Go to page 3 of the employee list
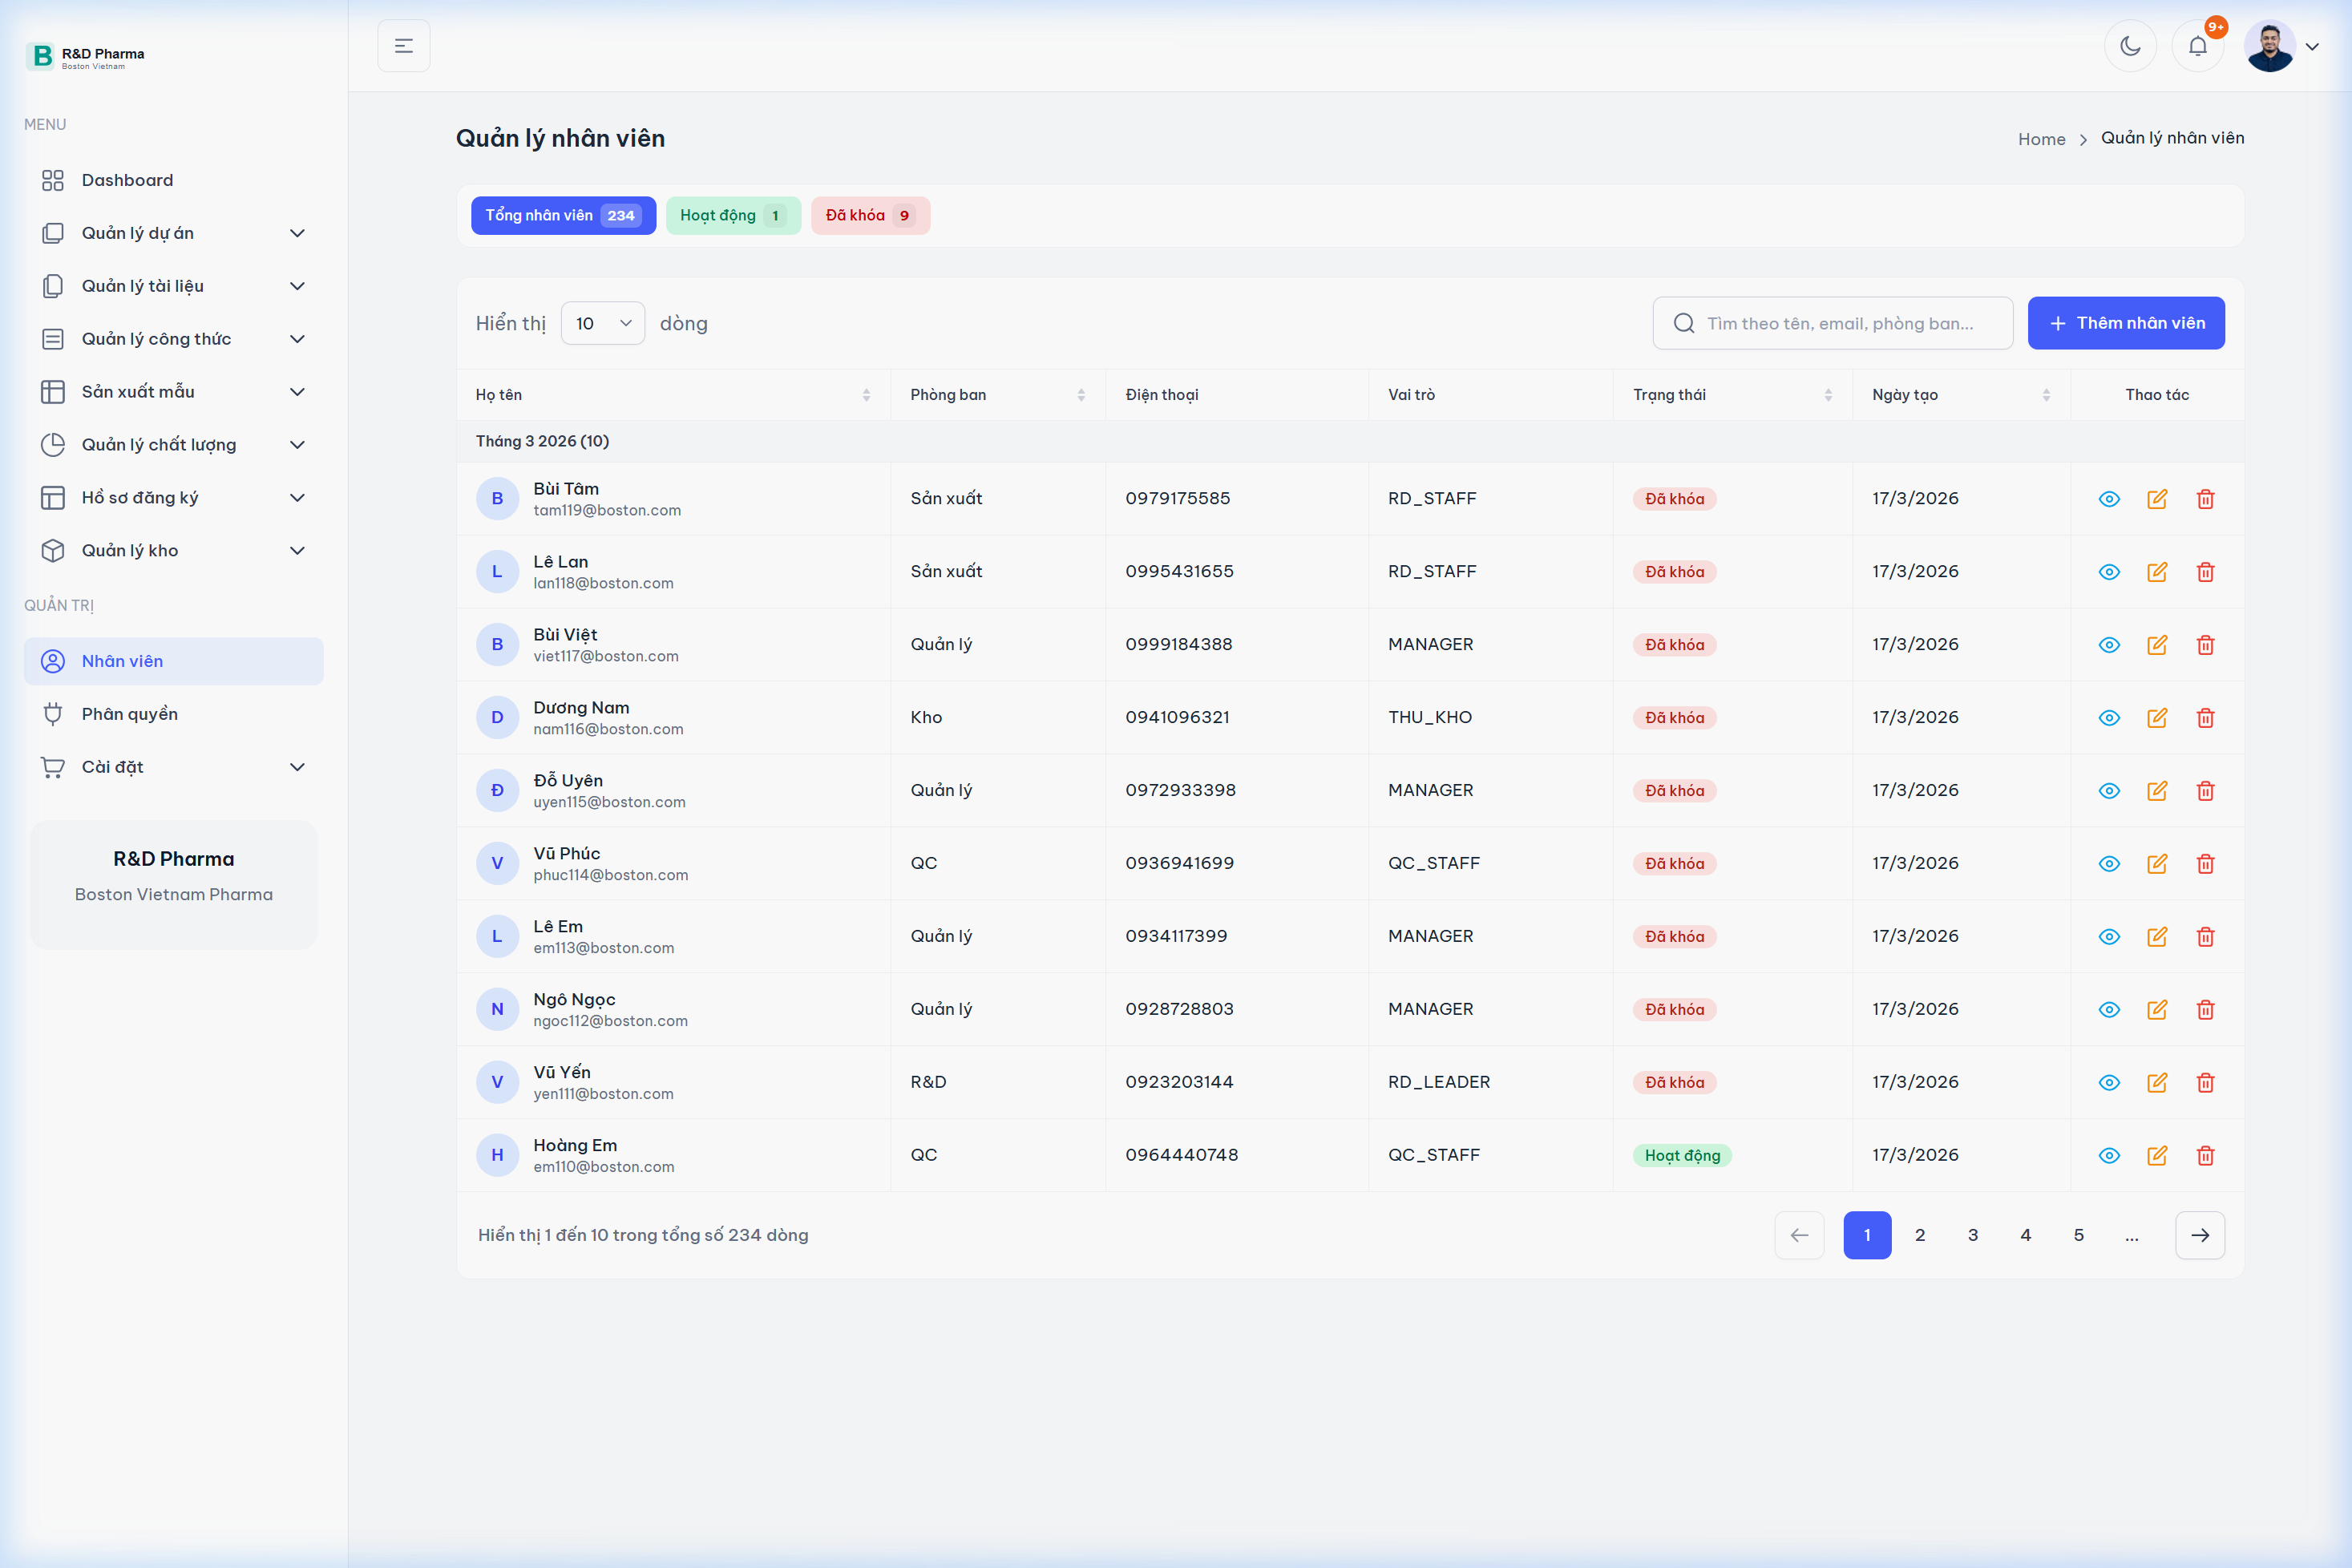Screen dimensions: 2352x1568 point(1972,1234)
